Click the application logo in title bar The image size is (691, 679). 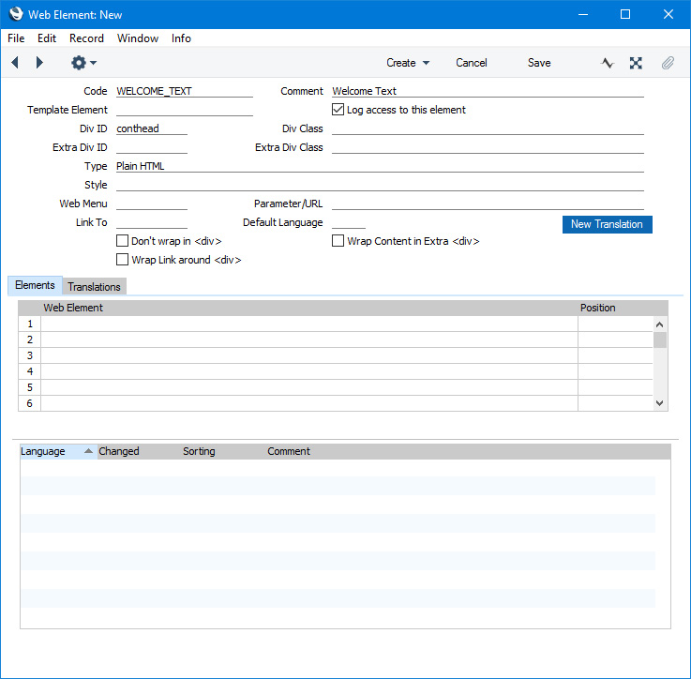tap(16, 14)
